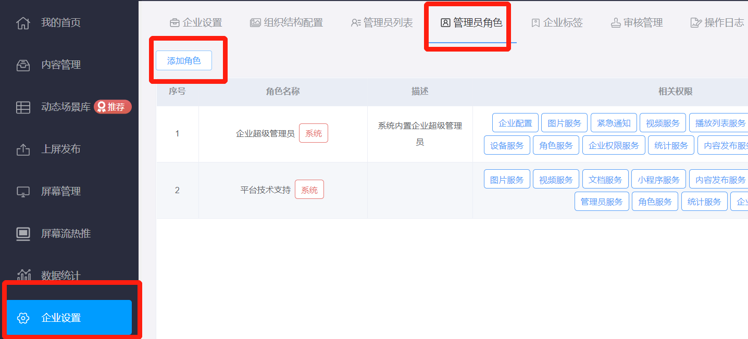Select the inbox icon for 内容管理
Screen dimensions: 748x339
coord(23,65)
